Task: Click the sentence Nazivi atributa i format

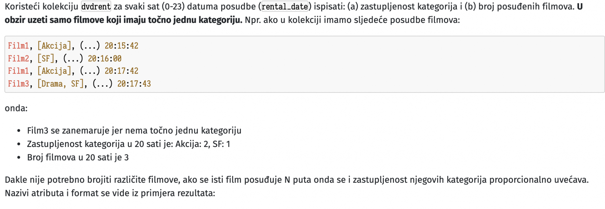Action: pos(110,193)
